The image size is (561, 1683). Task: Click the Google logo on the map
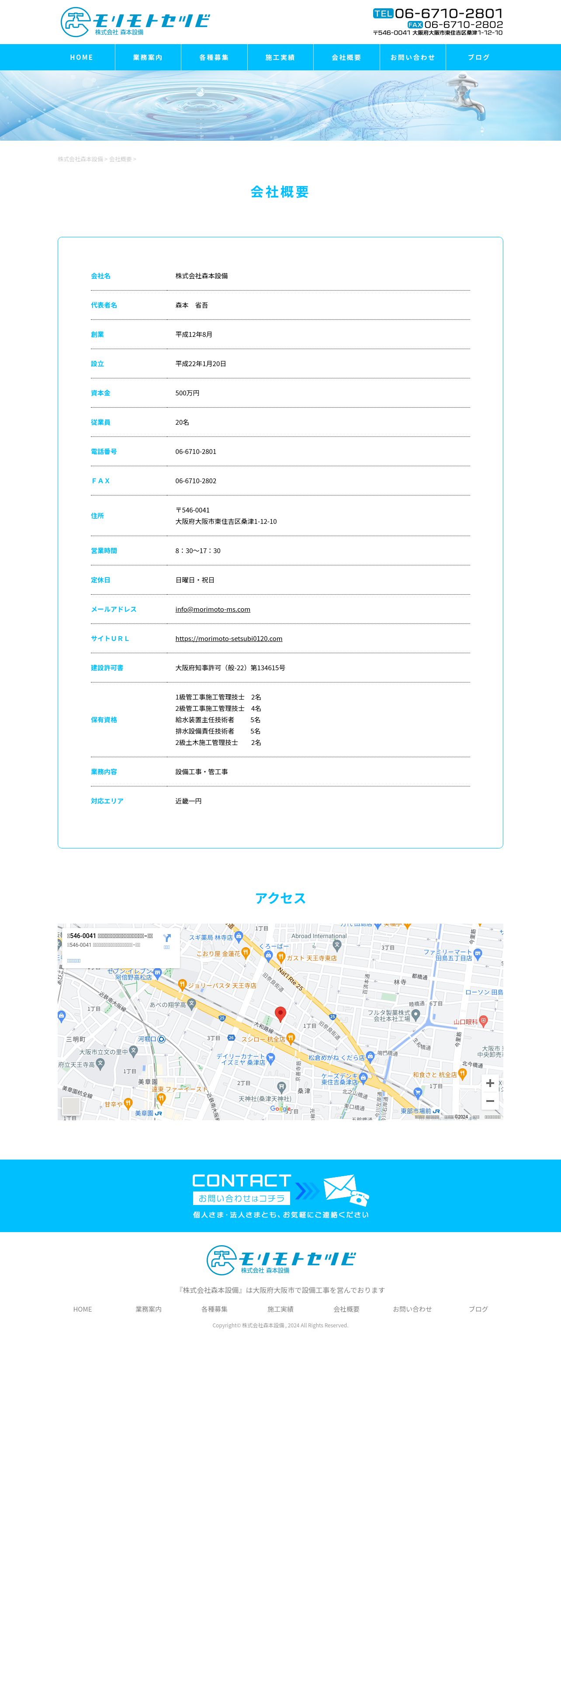click(280, 1109)
